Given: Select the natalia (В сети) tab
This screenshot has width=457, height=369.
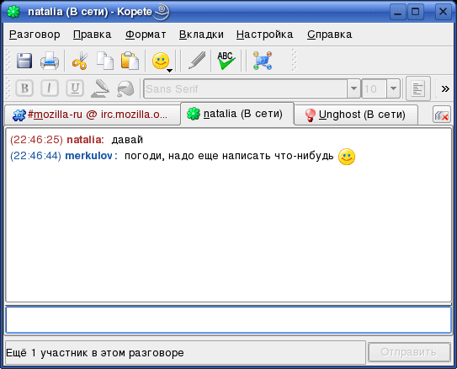Looking at the screenshot, I should coord(237,114).
